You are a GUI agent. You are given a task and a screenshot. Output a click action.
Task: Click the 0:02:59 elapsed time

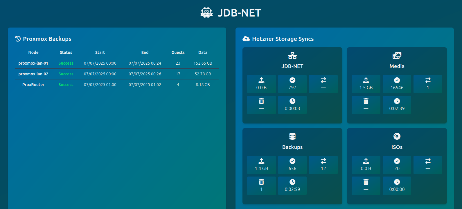tap(292, 189)
